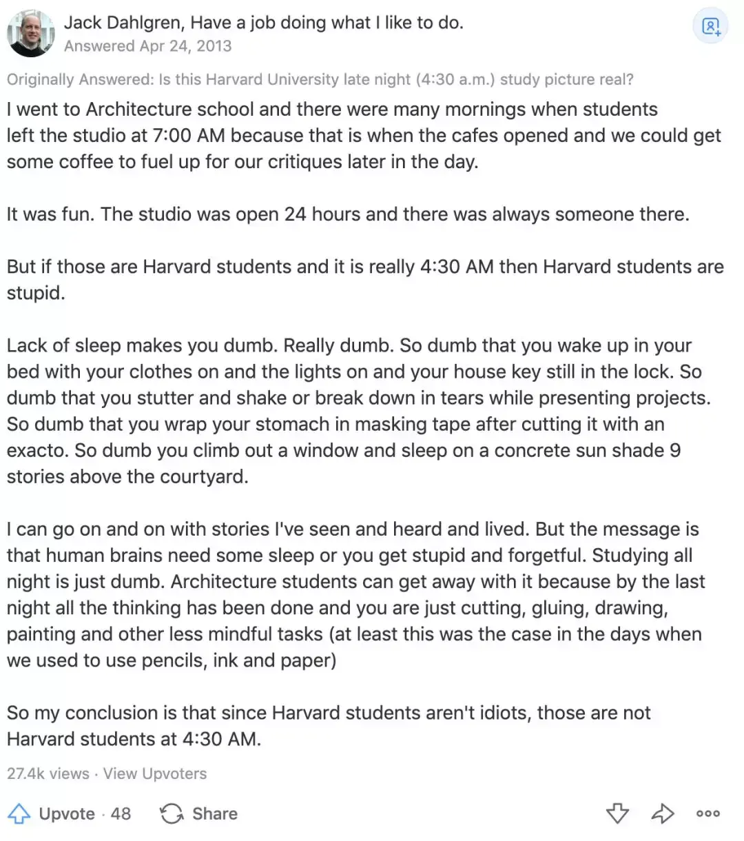Open the "Originally Answered" Harvard question link

[x=395, y=79]
